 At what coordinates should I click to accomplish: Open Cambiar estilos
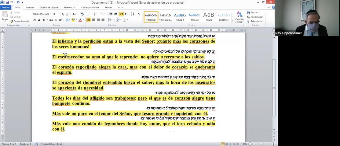point(239,17)
